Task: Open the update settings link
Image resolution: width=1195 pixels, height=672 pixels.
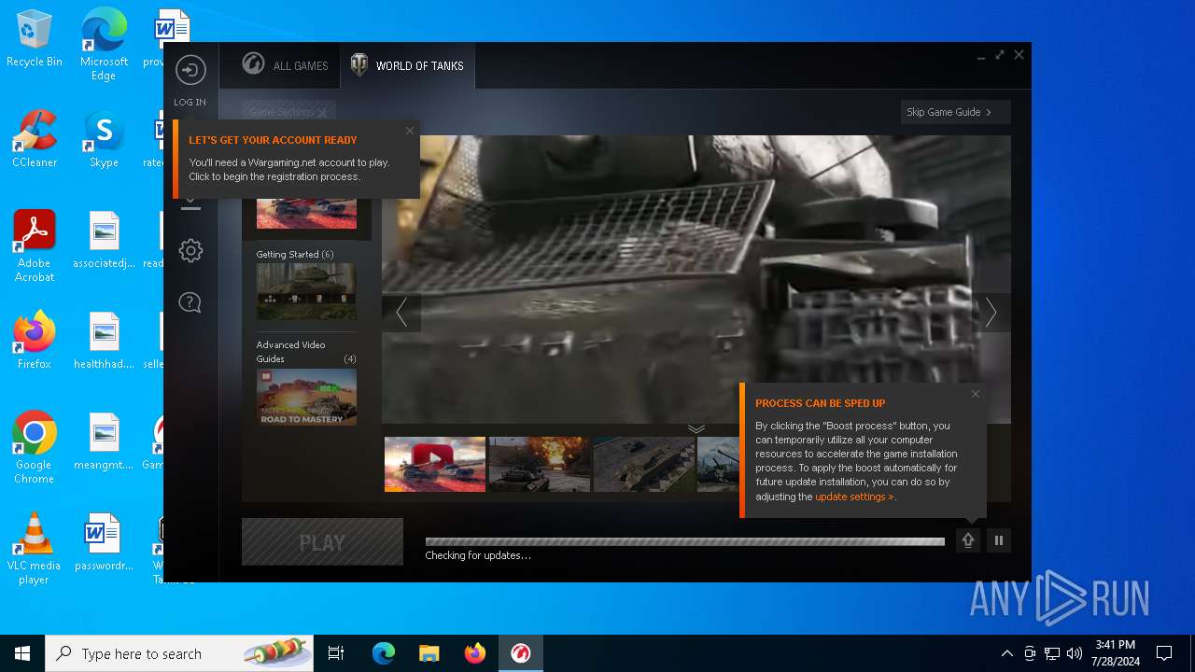Action: click(x=854, y=497)
